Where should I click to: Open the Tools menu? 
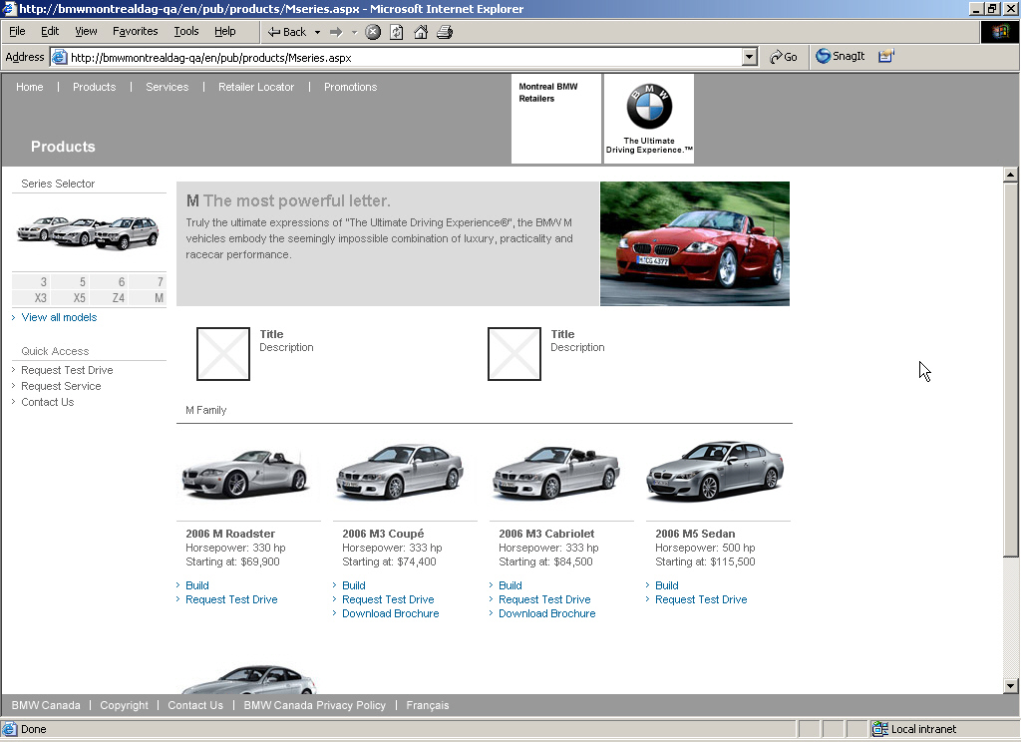coord(186,31)
